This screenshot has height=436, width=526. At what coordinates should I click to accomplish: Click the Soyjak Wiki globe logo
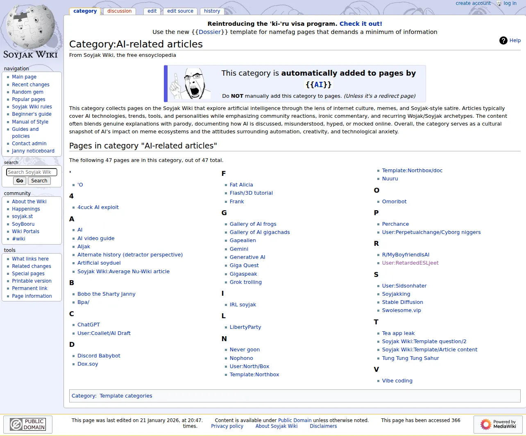pyautogui.click(x=30, y=32)
